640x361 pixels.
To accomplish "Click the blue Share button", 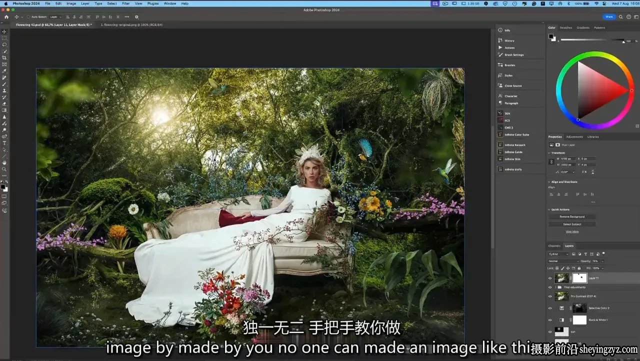I will [x=609, y=16].
